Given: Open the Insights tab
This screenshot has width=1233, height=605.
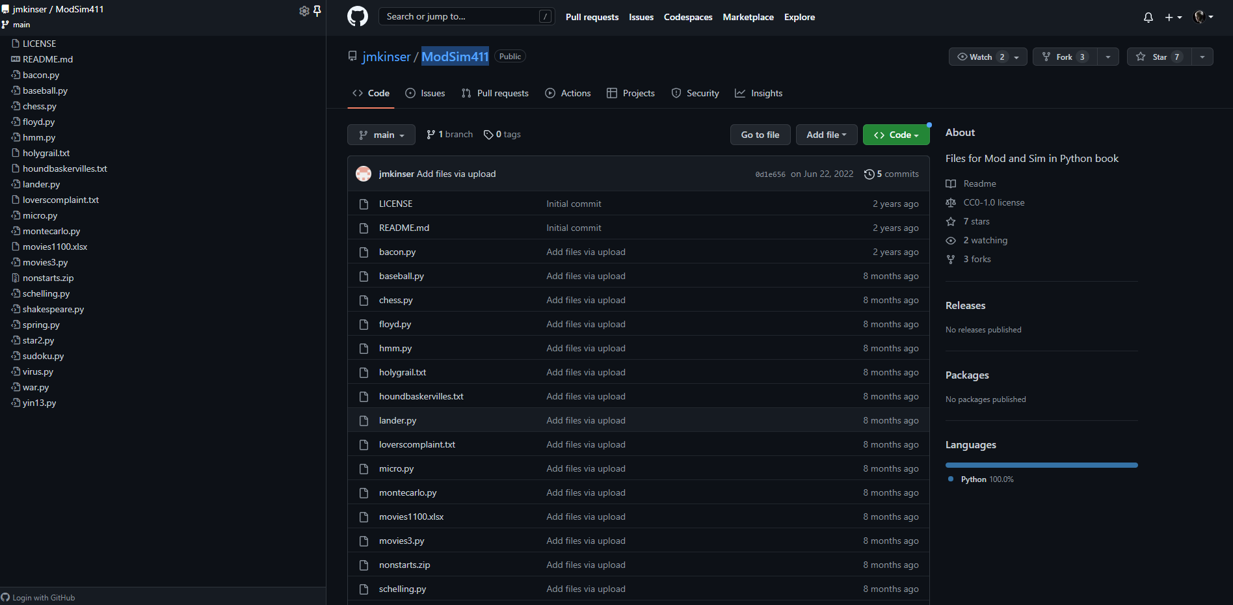Looking at the screenshot, I should tap(759, 93).
